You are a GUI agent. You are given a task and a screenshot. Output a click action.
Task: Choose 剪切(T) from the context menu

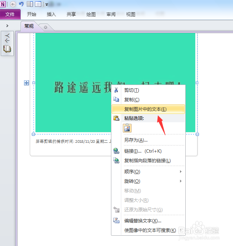148,90
